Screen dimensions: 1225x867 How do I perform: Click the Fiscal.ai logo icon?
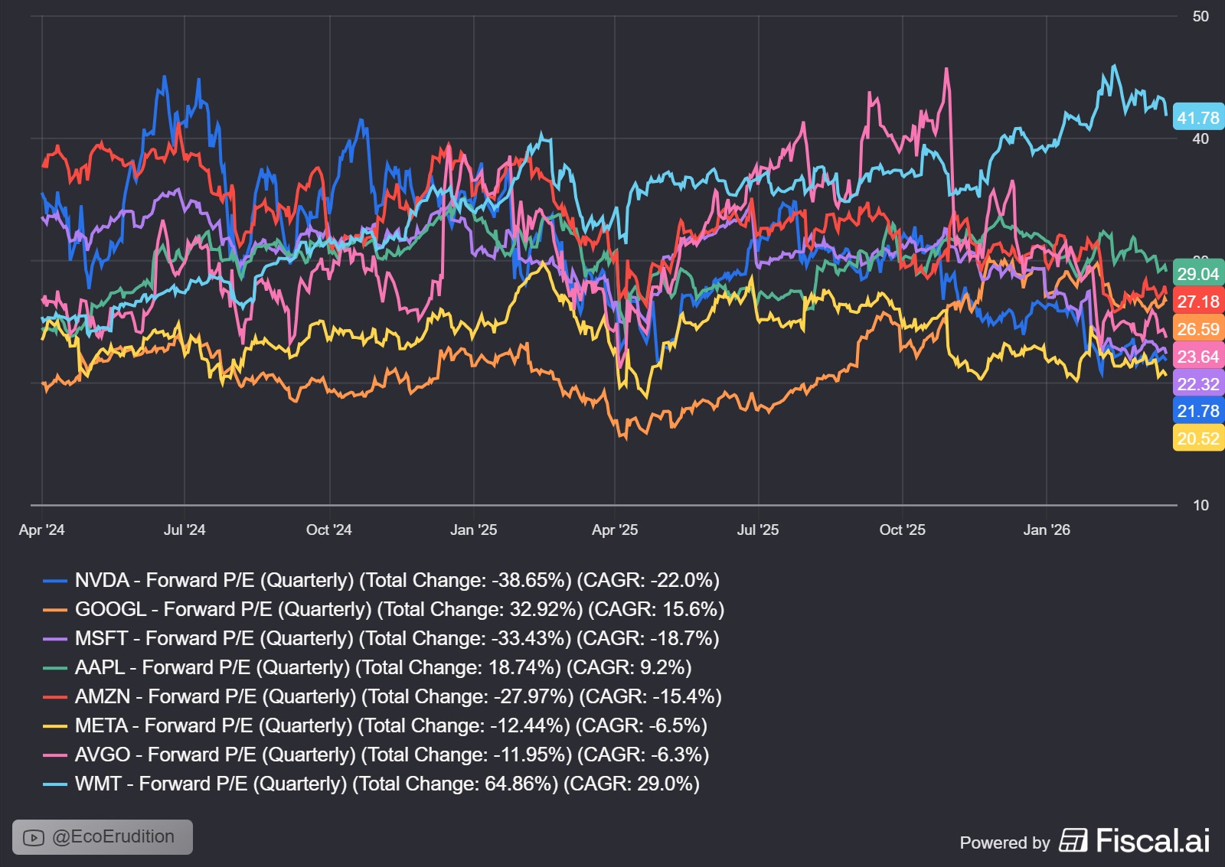[x=1073, y=840]
